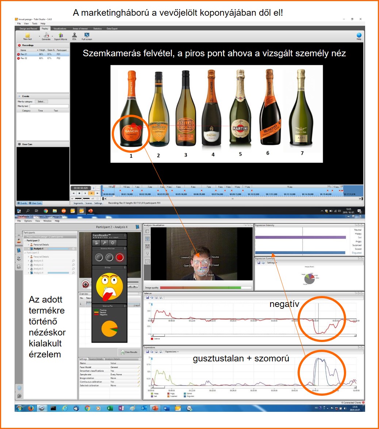Screen dimensions: 379x429
Task: Expand Valence Monitor options in client
Action: (125, 248)
